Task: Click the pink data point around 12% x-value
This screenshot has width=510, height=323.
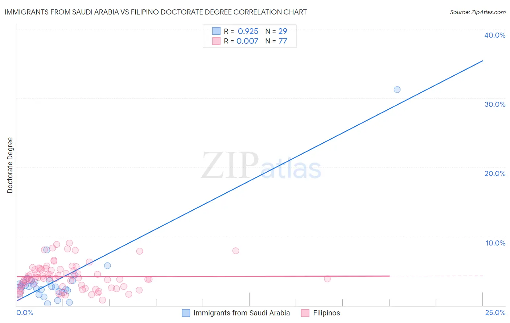Action: click(x=236, y=251)
